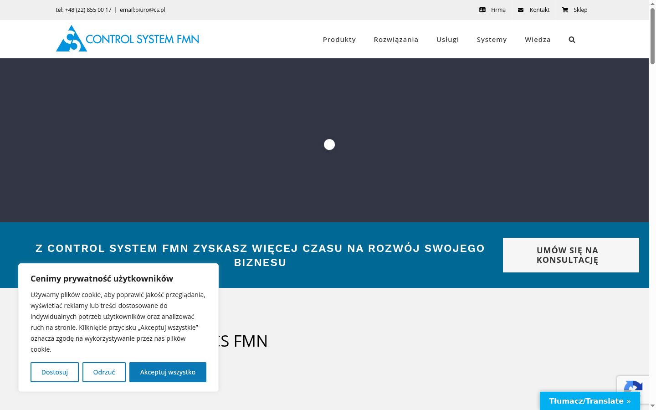
Task: Reject cookies with Odrzuć
Action: pyautogui.click(x=104, y=372)
